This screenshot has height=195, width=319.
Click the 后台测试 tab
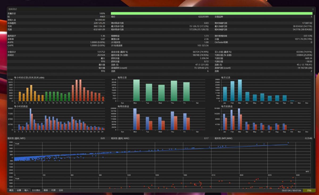coord(36,190)
